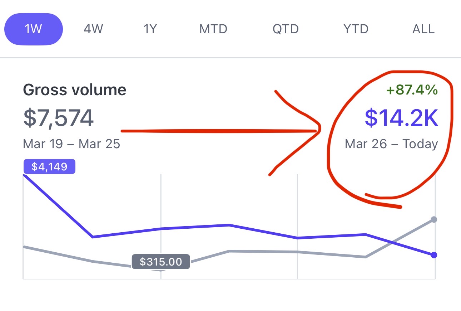This screenshot has width=461, height=311.
Task: Select the 1W time range tab
Action: pos(34,29)
